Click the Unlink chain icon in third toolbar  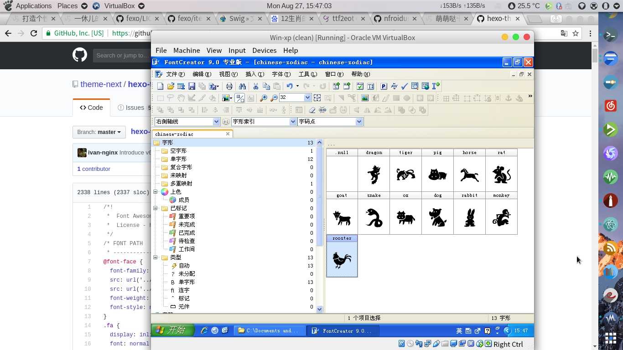click(x=322, y=110)
